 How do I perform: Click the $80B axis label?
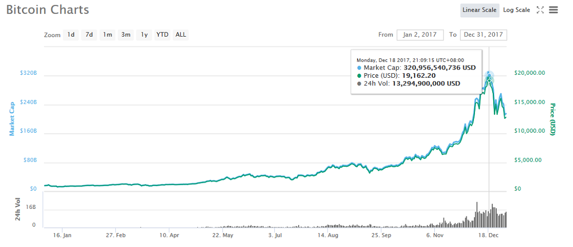tap(29, 160)
